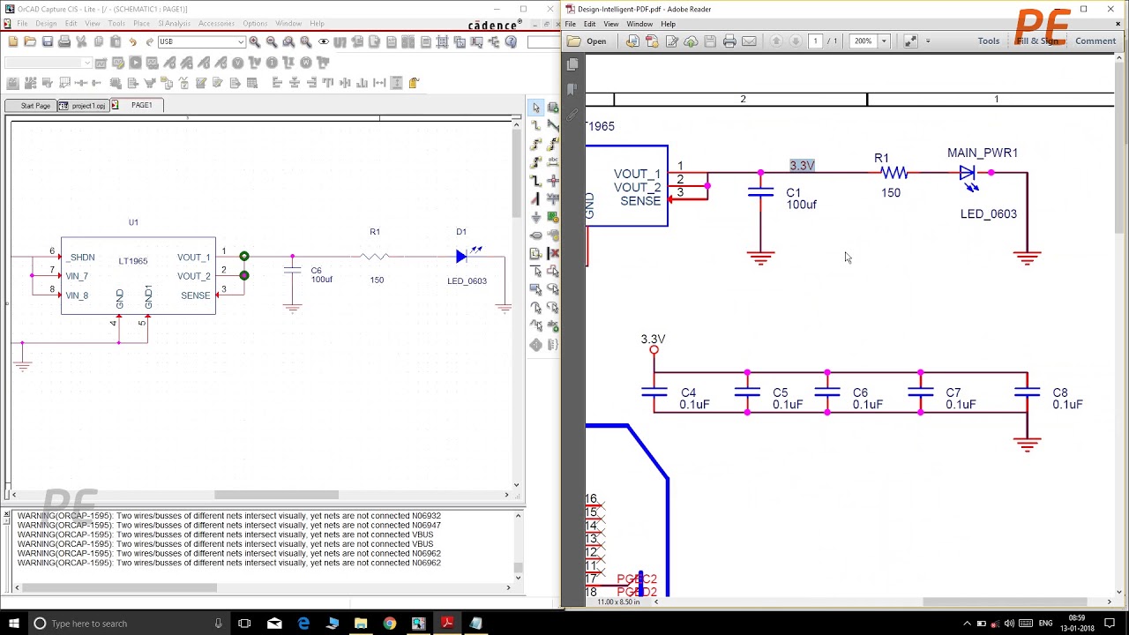Click the Undo arrow in OrCAD toolbar

[132, 41]
